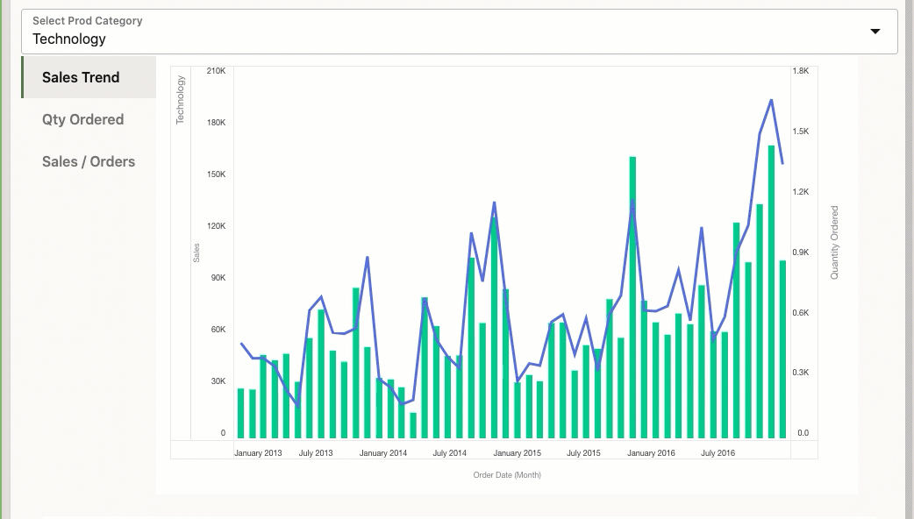
Task: Click the 1.2K quantity axis tick
Action: [801, 192]
